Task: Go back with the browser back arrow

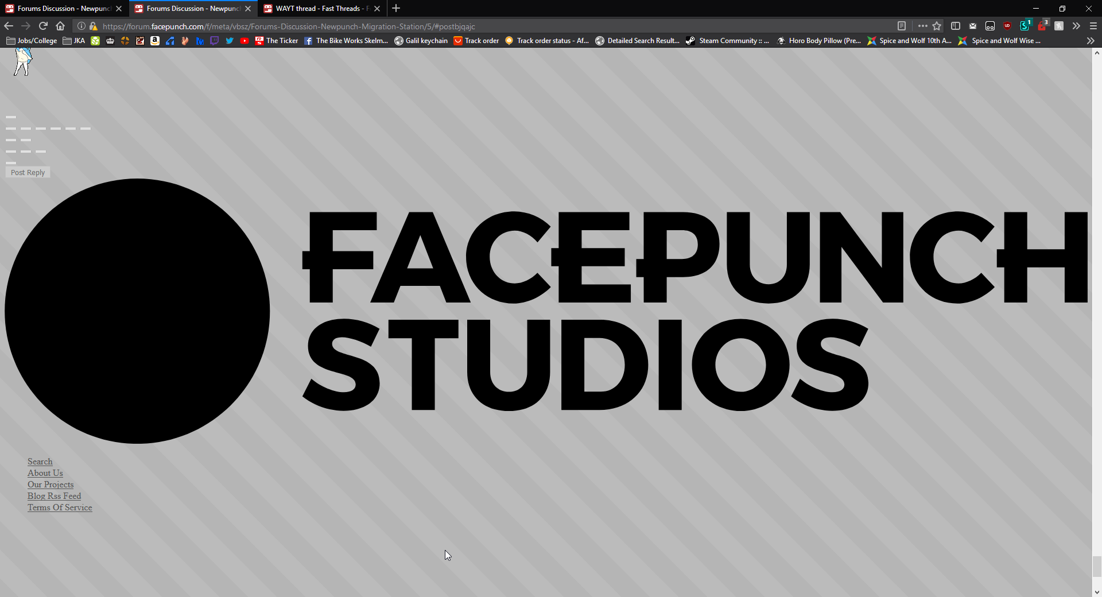Action: tap(9, 26)
